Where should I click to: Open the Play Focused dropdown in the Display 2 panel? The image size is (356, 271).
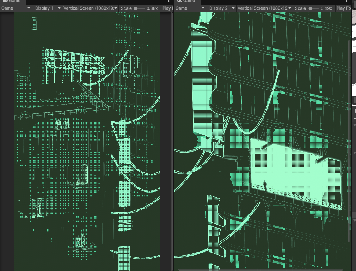(x=343, y=8)
